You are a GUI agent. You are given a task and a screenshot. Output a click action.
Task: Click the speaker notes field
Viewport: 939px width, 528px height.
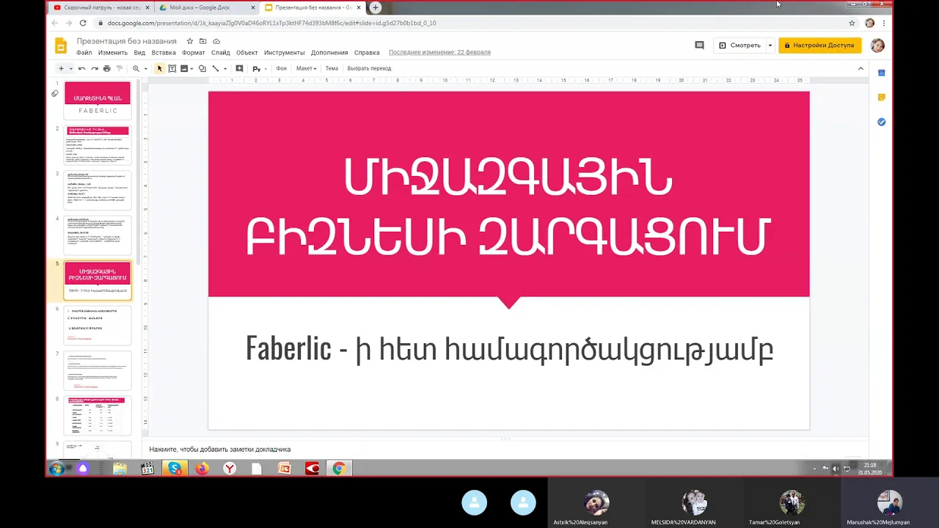(x=506, y=449)
